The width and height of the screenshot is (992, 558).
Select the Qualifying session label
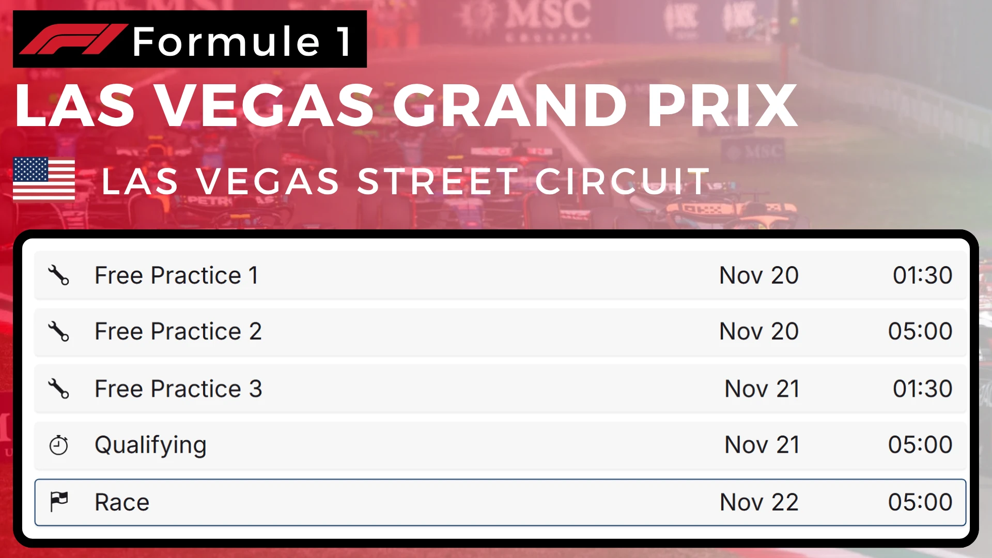pos(150,445)
